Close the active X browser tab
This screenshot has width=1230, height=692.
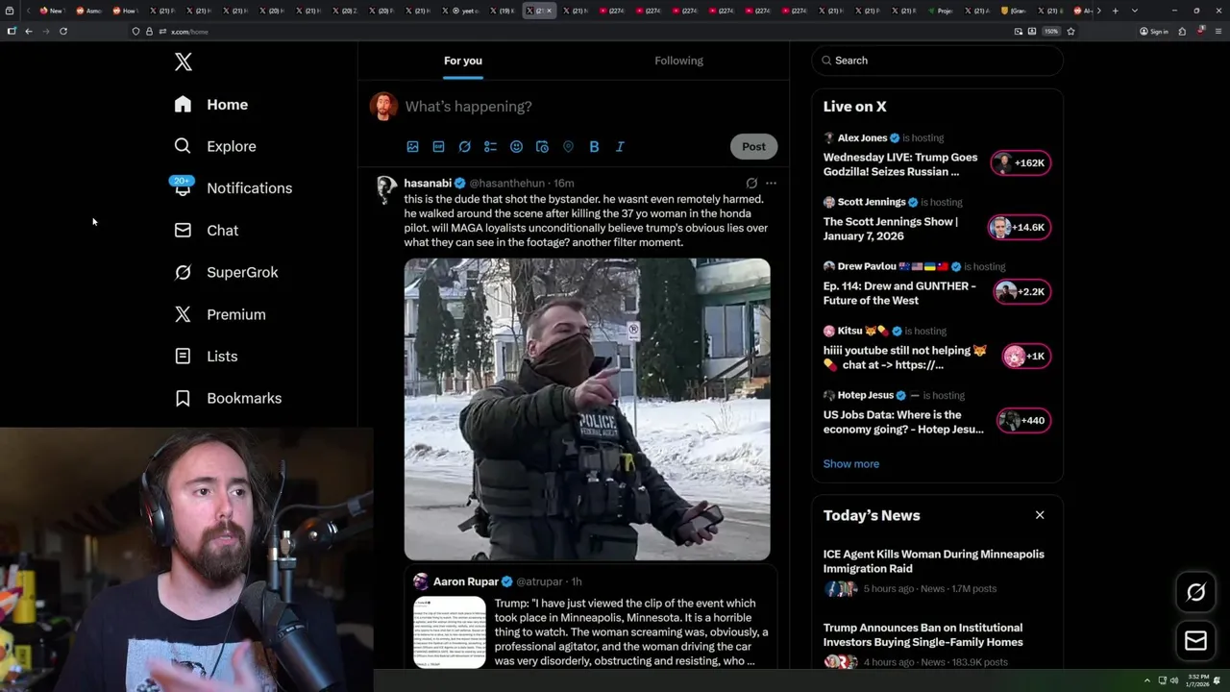pos(550,11)
